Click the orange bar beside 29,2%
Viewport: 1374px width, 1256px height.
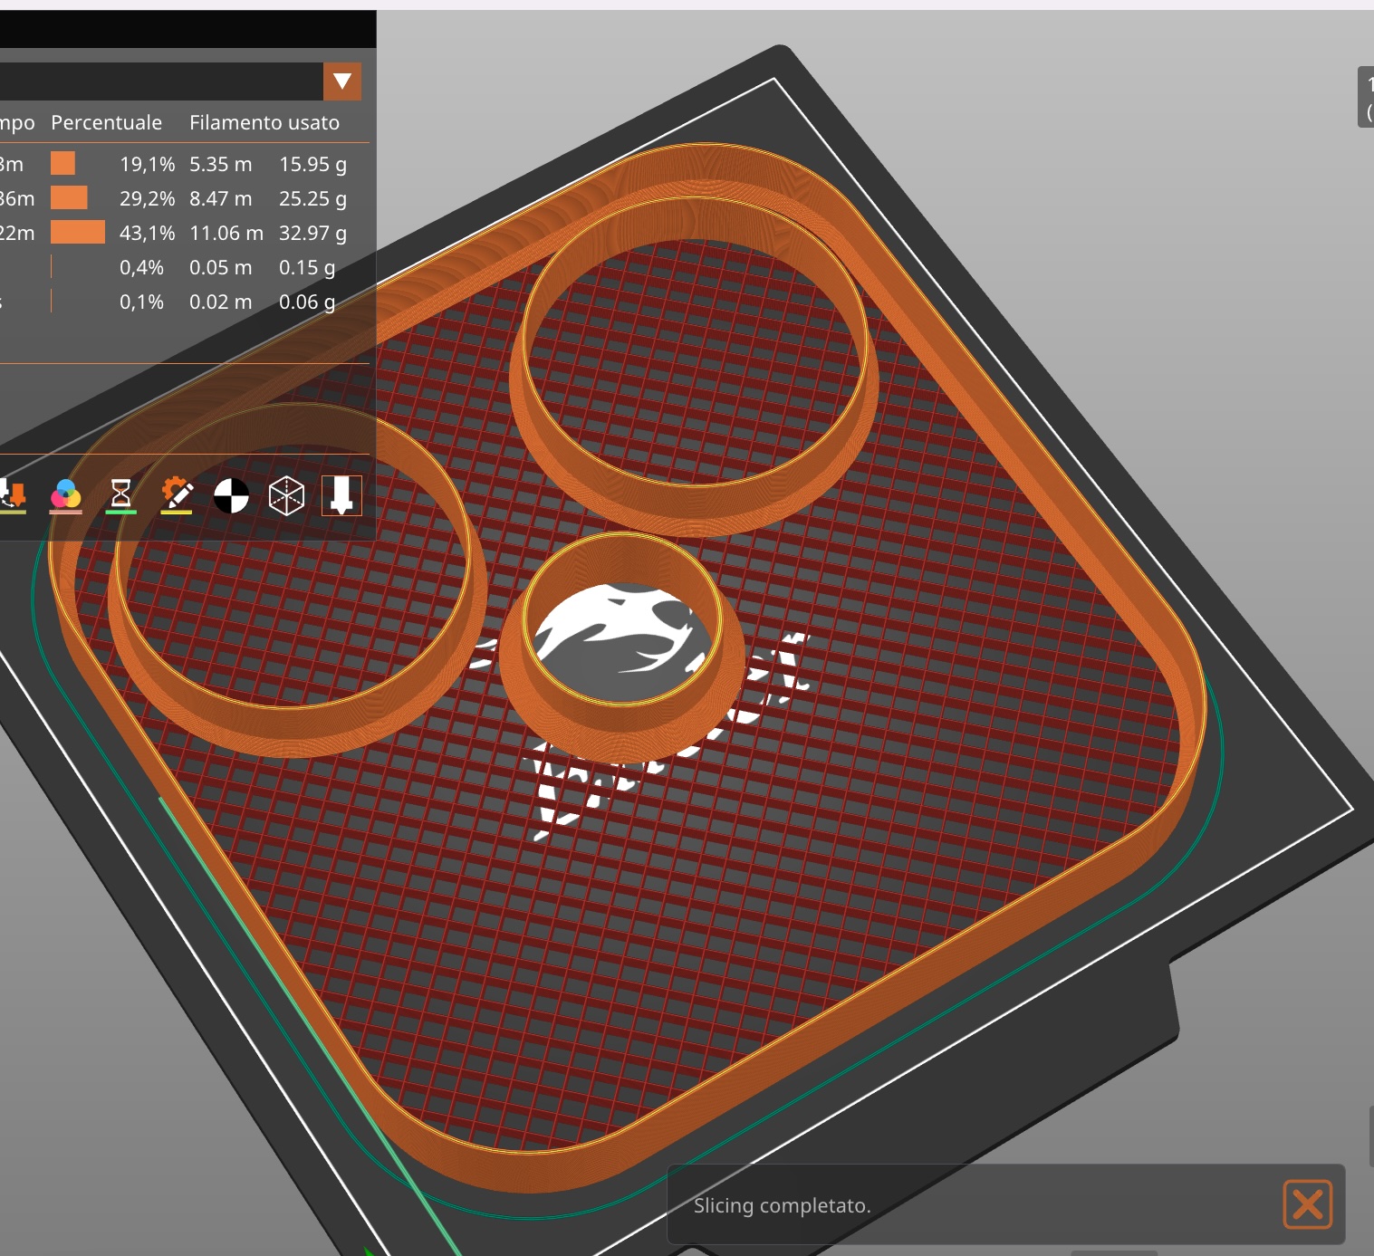(x=69, y=197)
